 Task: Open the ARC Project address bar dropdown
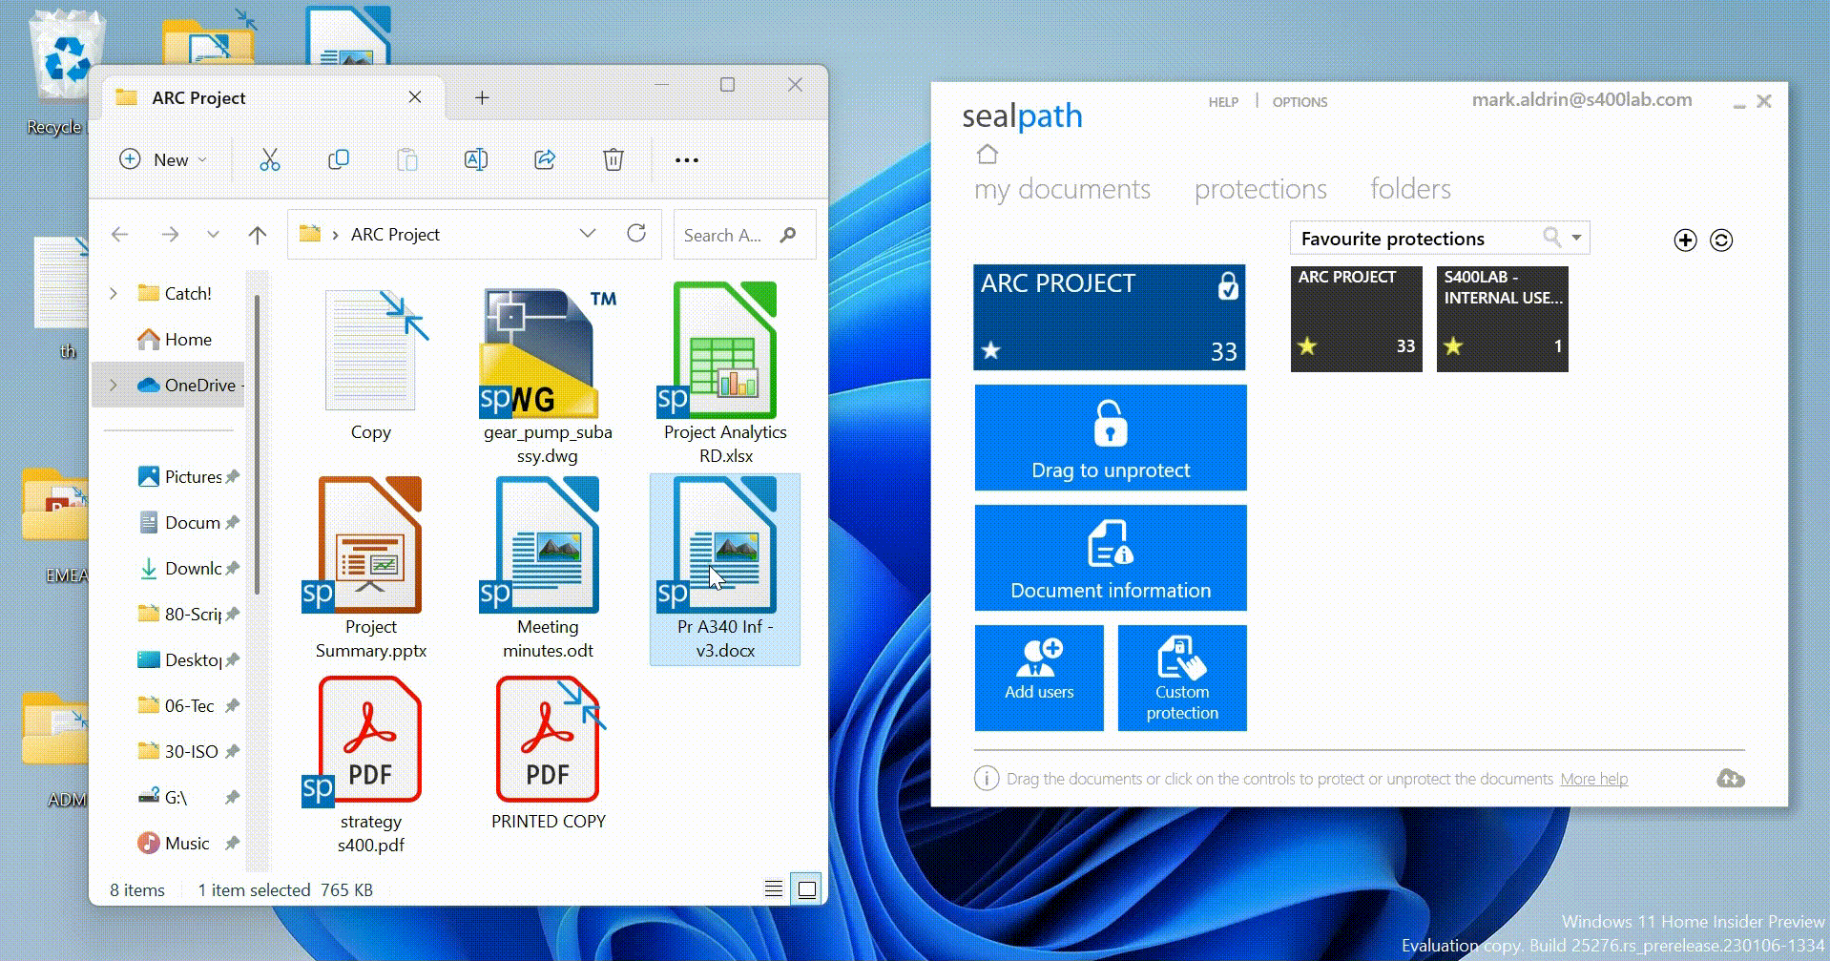point(588,234)
